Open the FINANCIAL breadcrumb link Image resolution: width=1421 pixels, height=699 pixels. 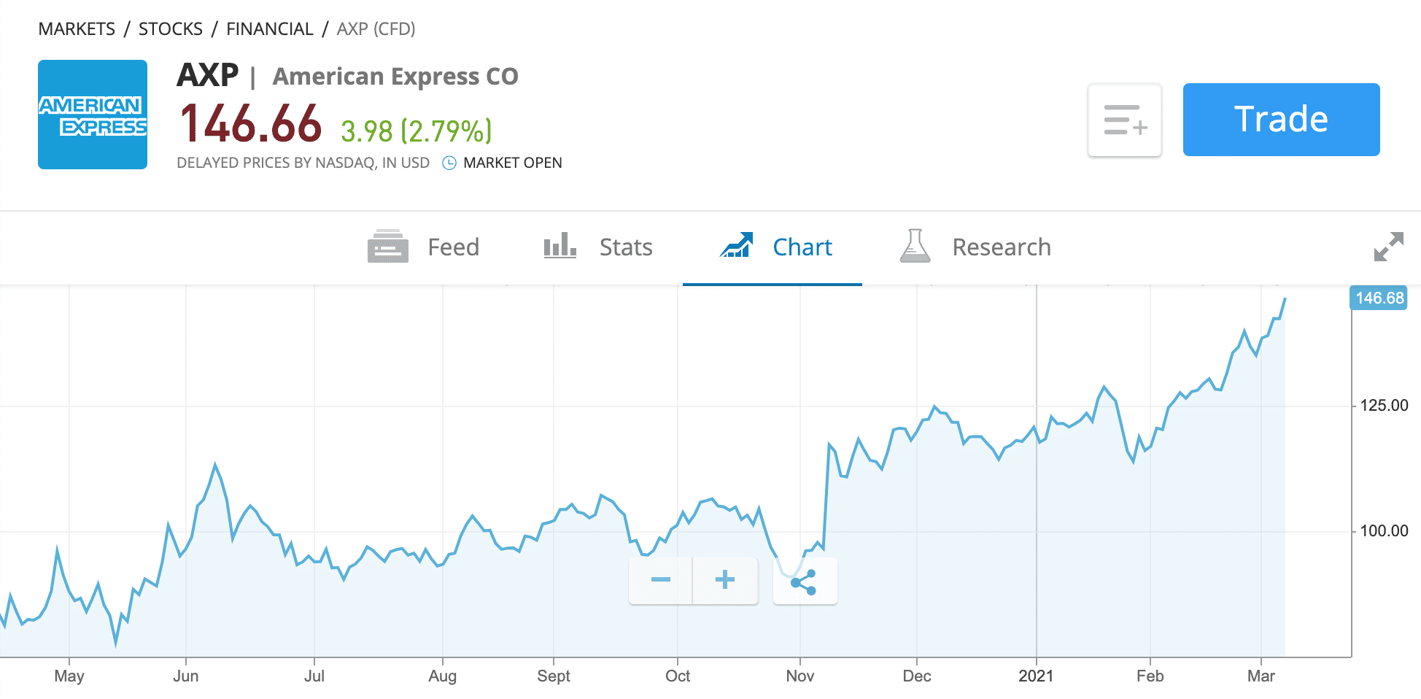[270, 29]
